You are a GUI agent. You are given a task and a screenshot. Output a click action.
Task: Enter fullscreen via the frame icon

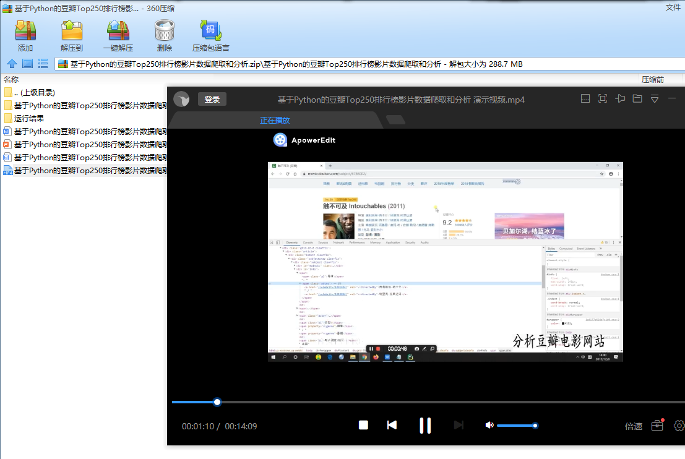click(603, 99)
